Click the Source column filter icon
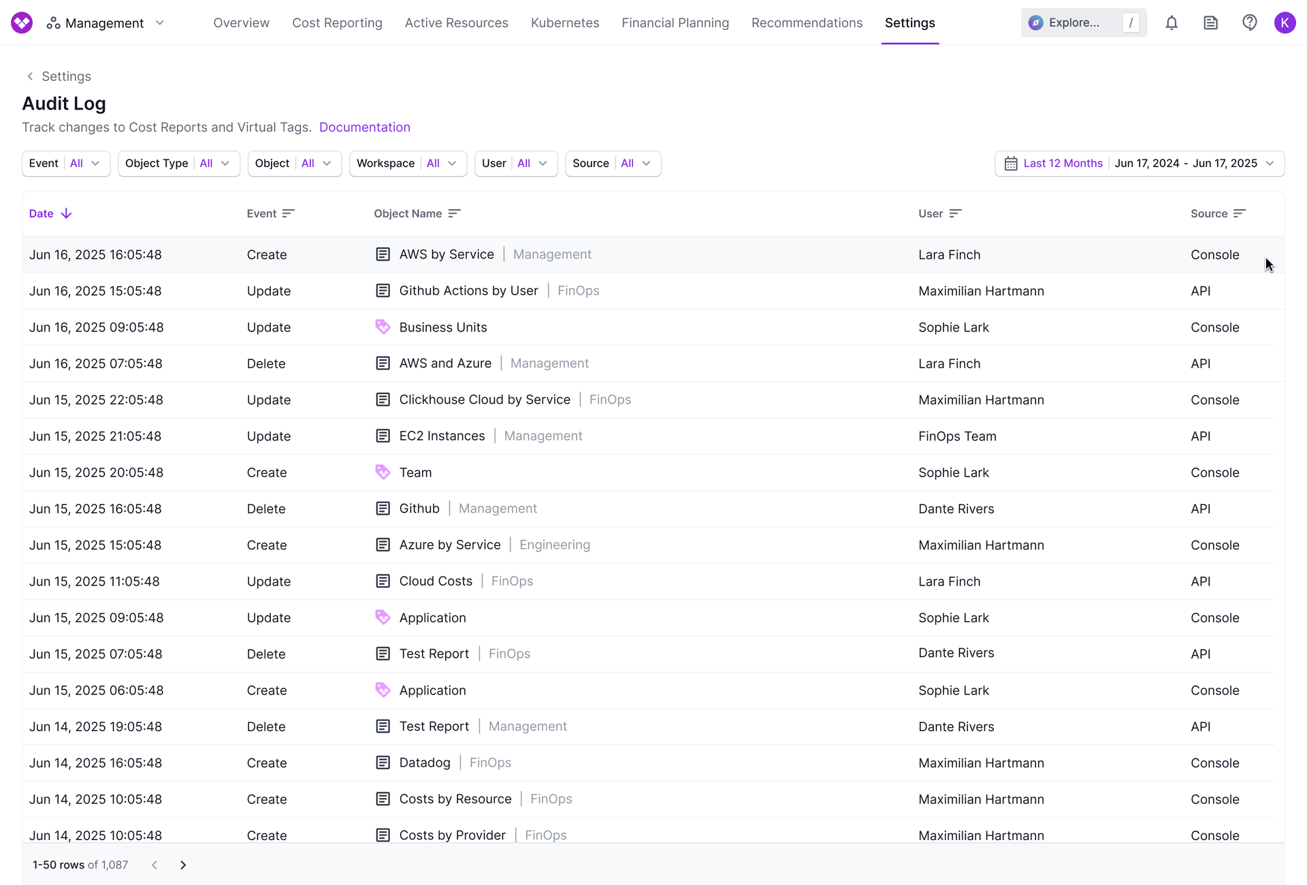The height and width of the screenshot is (885, 1307). coord(1239,214)
